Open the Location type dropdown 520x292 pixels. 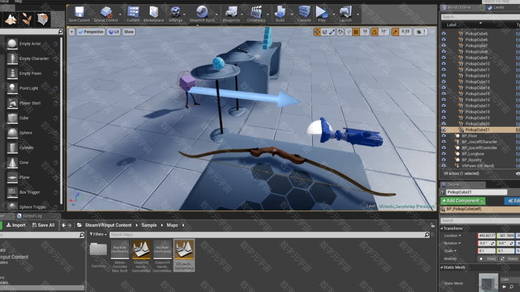tap(453, 236)
